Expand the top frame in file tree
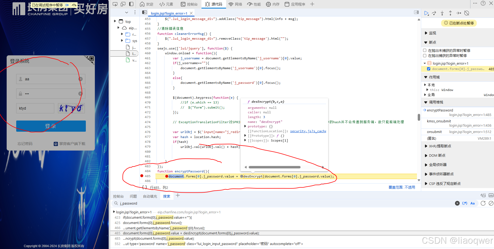This screenshot has width=494, height=249. (x=115, y=21)
